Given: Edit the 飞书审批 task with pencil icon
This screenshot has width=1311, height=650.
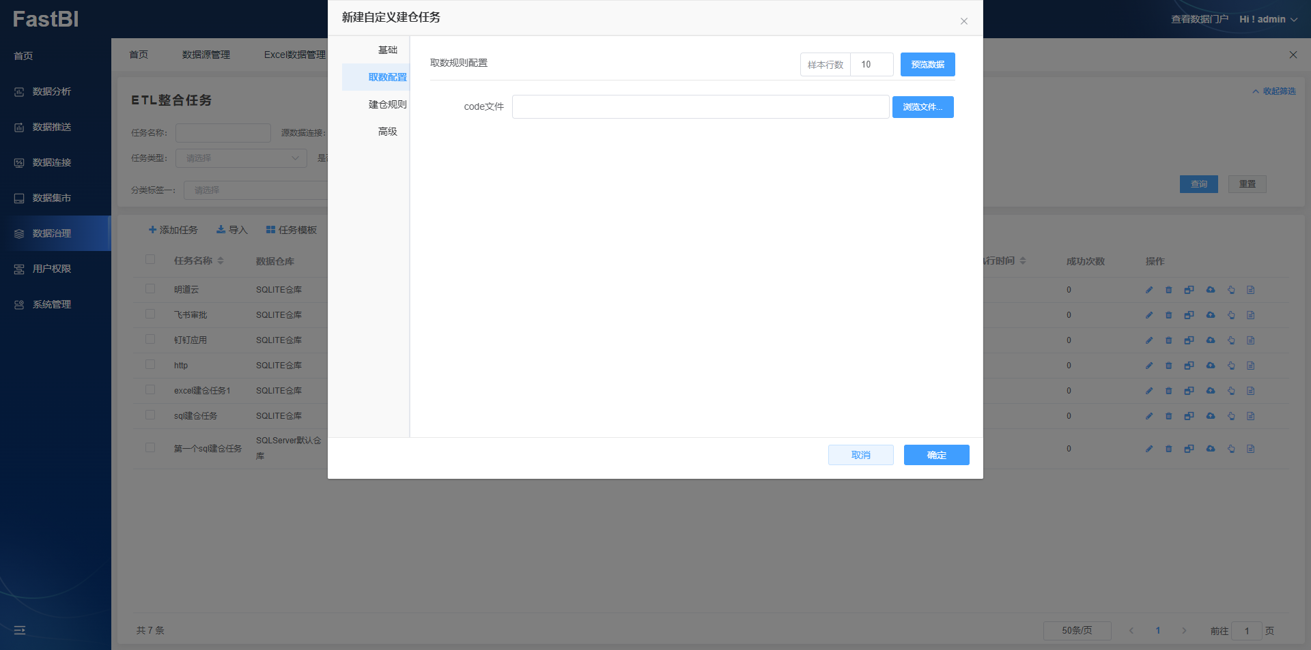Looking at the screenshot, I should (1149, 315).
